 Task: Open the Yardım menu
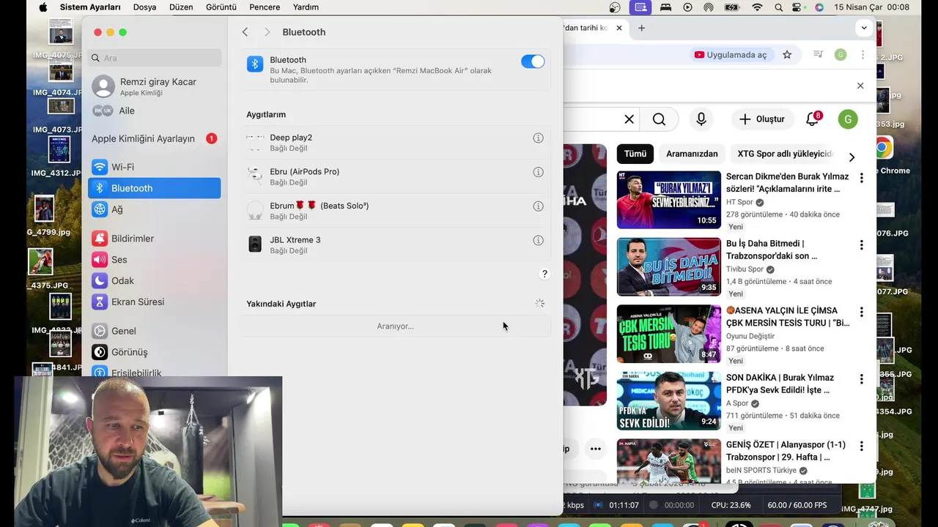306,7
